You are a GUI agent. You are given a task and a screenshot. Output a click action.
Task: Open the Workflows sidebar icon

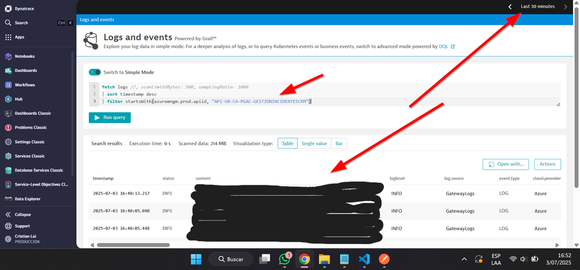pyautogui.click(x=8, y=85)
